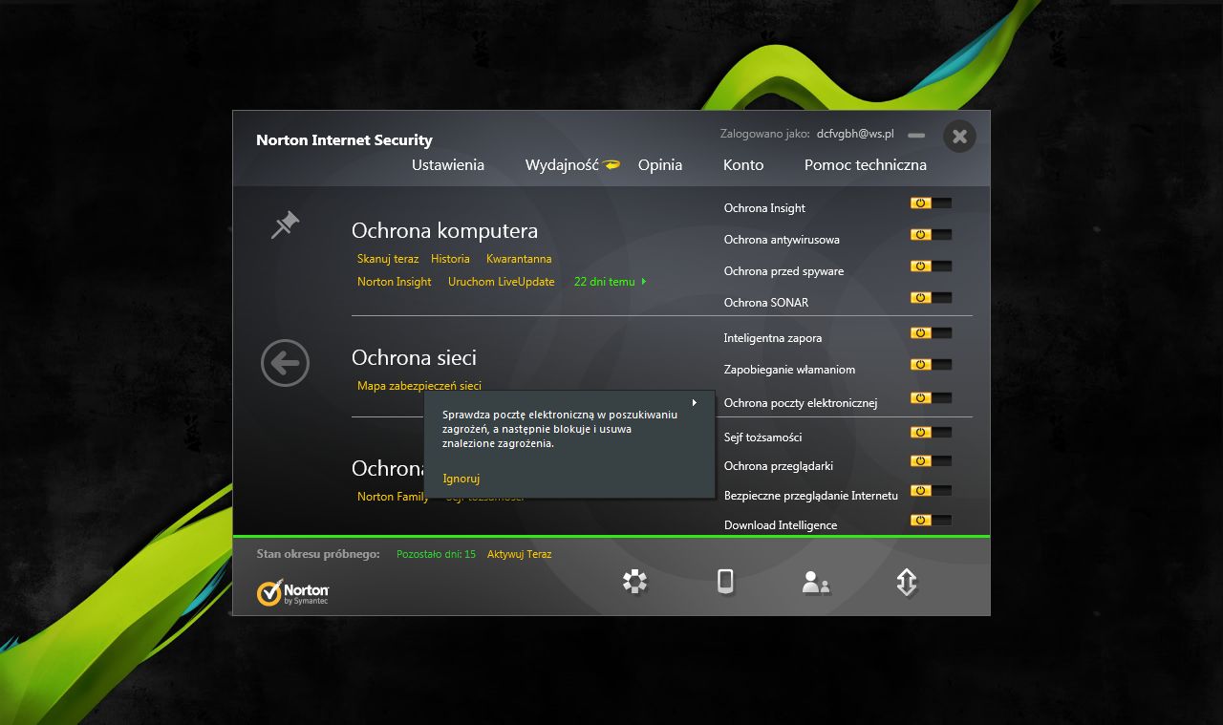Click the Ochrona Insight label

click(x=764, y=208)
